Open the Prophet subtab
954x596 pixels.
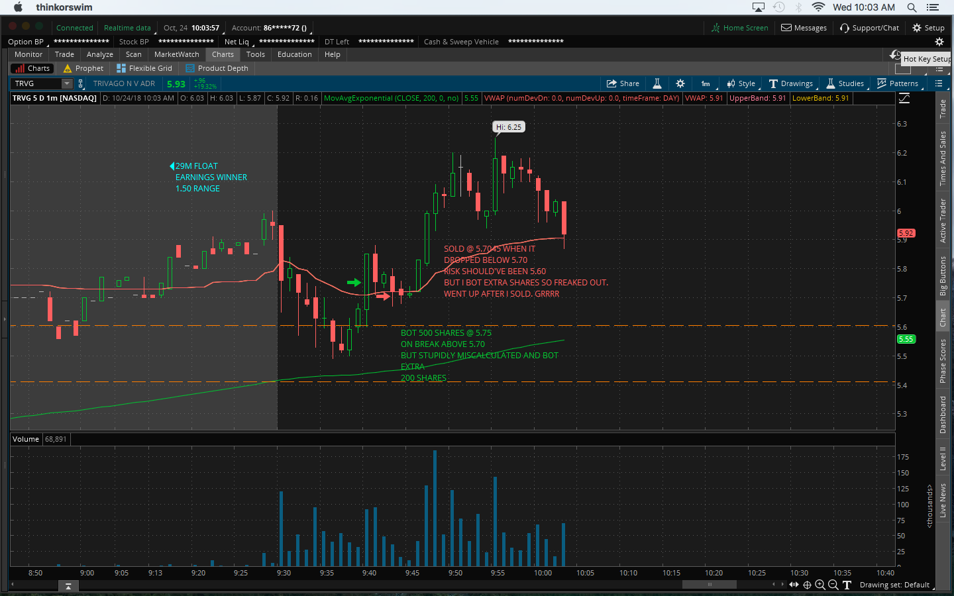coord(83,68)
